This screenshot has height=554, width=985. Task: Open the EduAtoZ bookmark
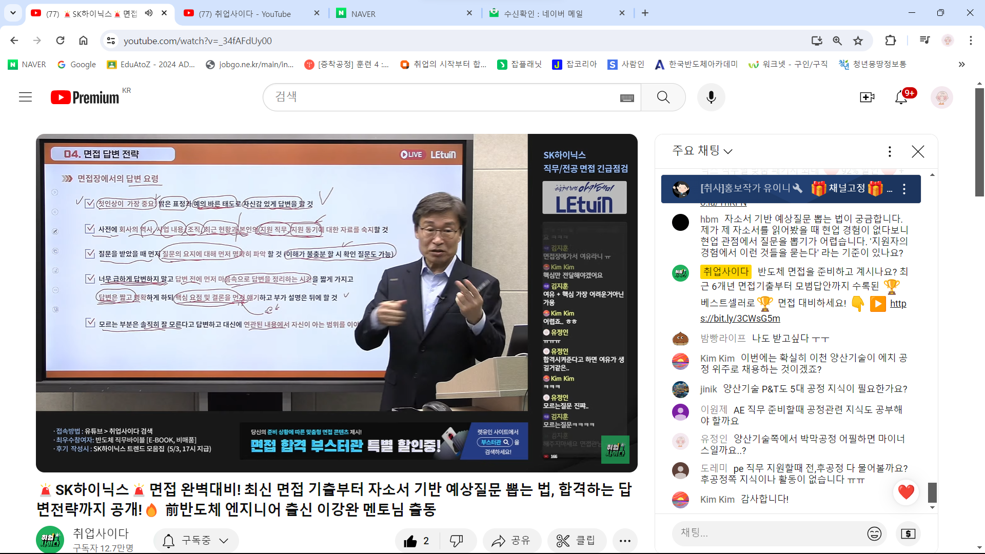click(x=151, y=64)
